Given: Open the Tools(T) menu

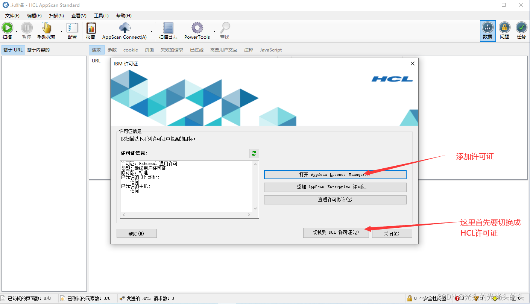Looking at the screenshot, I should click(x=101, y=15).
